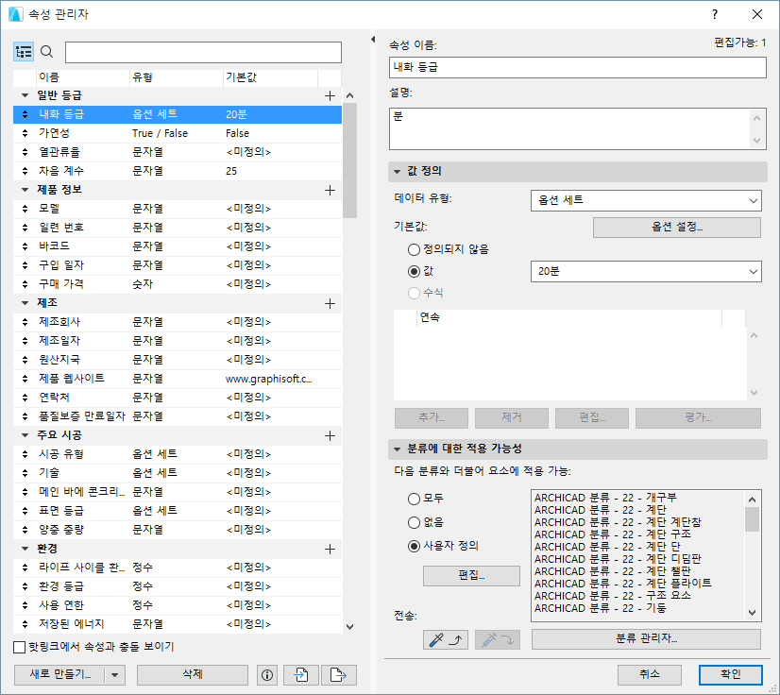Image resolution: width=780 pixels, height=695 pixels.
Task: Click 새로 만들기... button
Action: coord(60,675)
